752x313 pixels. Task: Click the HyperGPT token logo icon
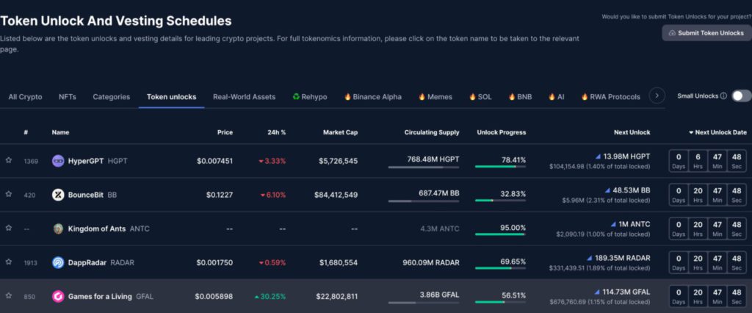click(x=58, y=160)
